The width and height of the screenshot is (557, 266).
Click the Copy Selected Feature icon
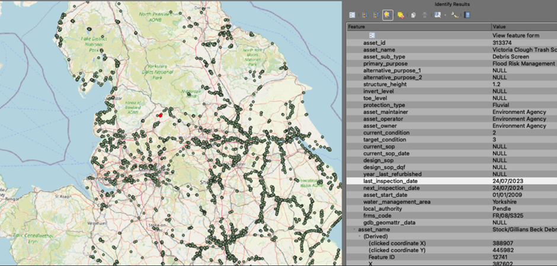coord(413,15)
